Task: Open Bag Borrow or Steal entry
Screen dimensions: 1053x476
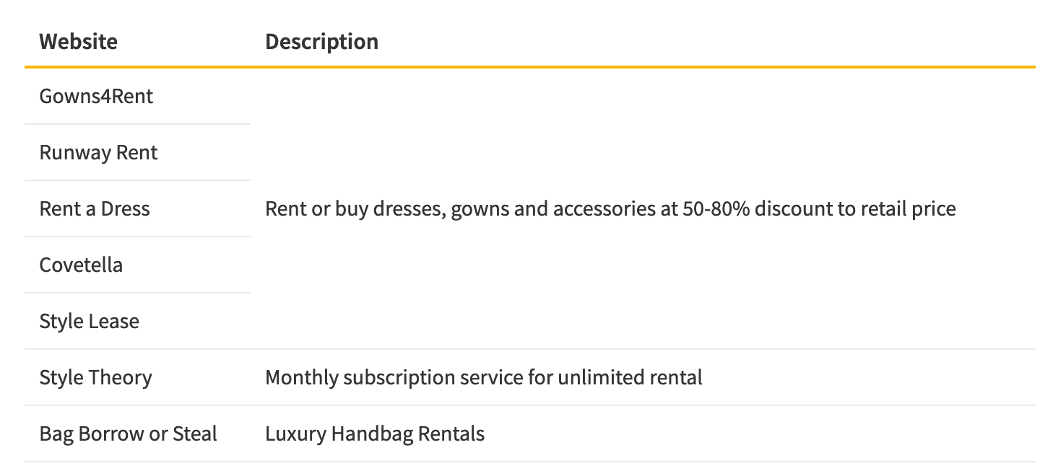Action: [128, 434]
